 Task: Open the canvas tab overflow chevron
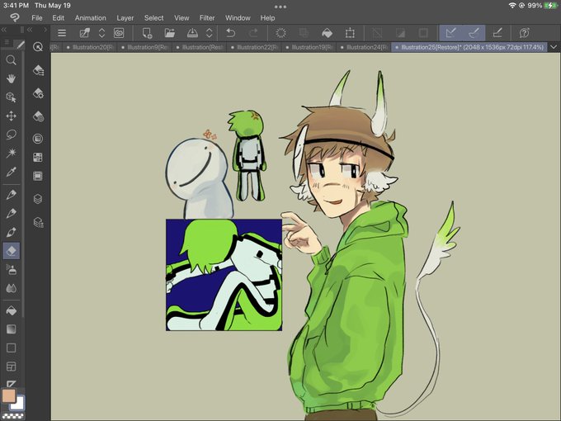[554, 47]
